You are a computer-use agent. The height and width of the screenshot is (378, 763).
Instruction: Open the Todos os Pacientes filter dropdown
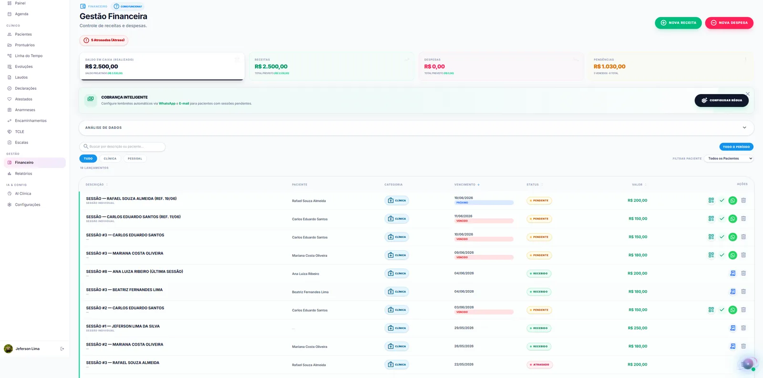point(728,158)
